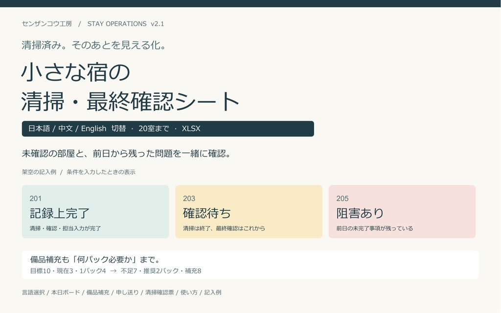Image resolution: width=501 pixels, height=313 pixels.
Task: Click the sheet list starting with 言語選択 / 本日ボード
Action: coord(121,292)
